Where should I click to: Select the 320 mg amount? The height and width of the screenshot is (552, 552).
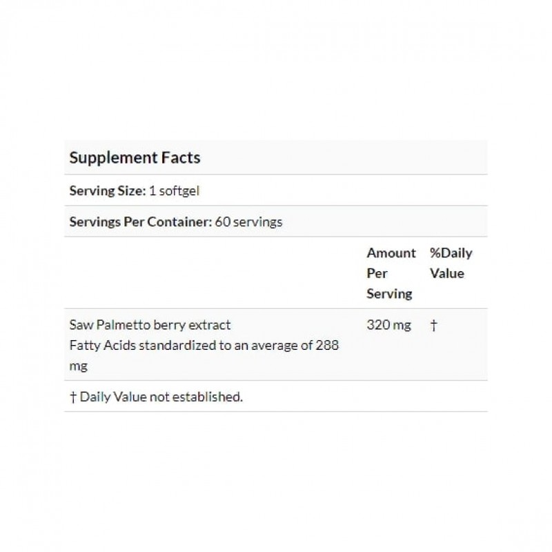coord(388,325)
